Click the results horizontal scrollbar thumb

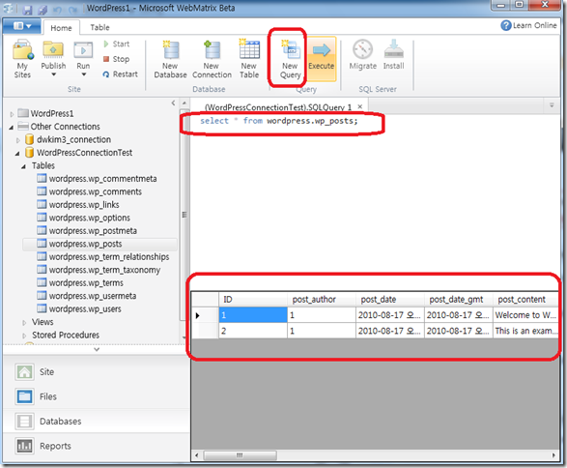[x=240, y=455]
